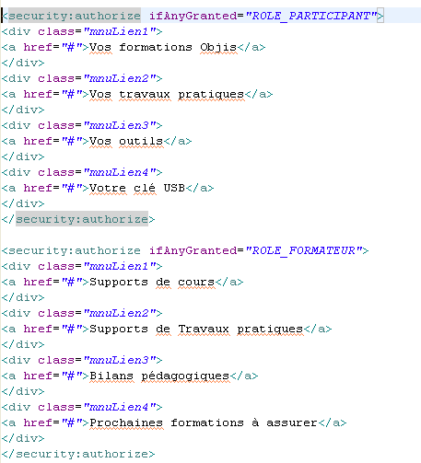Image resolution: width=421 pixels, height=463 pixels.
Task: Click the text "Supports de cours"
Action: [x=152, y=282]
